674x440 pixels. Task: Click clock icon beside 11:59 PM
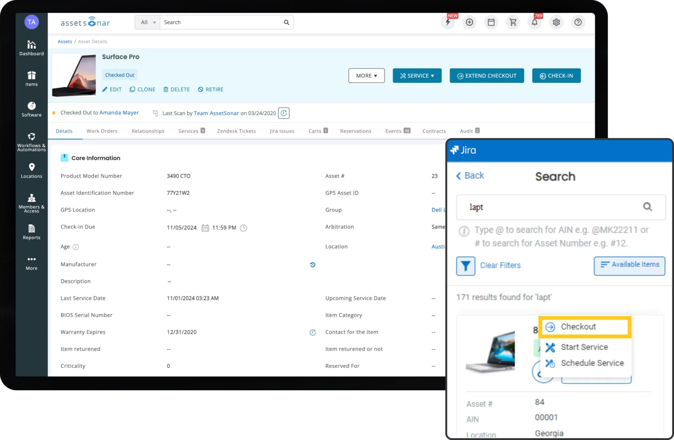244,228
